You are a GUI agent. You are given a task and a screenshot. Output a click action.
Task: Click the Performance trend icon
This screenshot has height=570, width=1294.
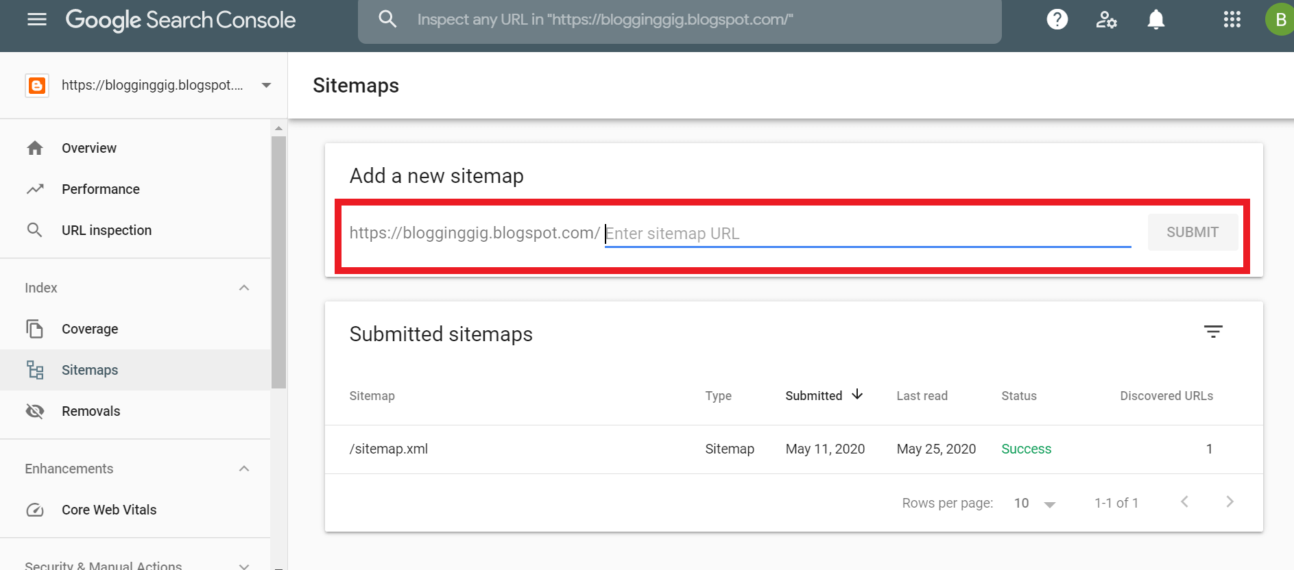click(35, 189)
